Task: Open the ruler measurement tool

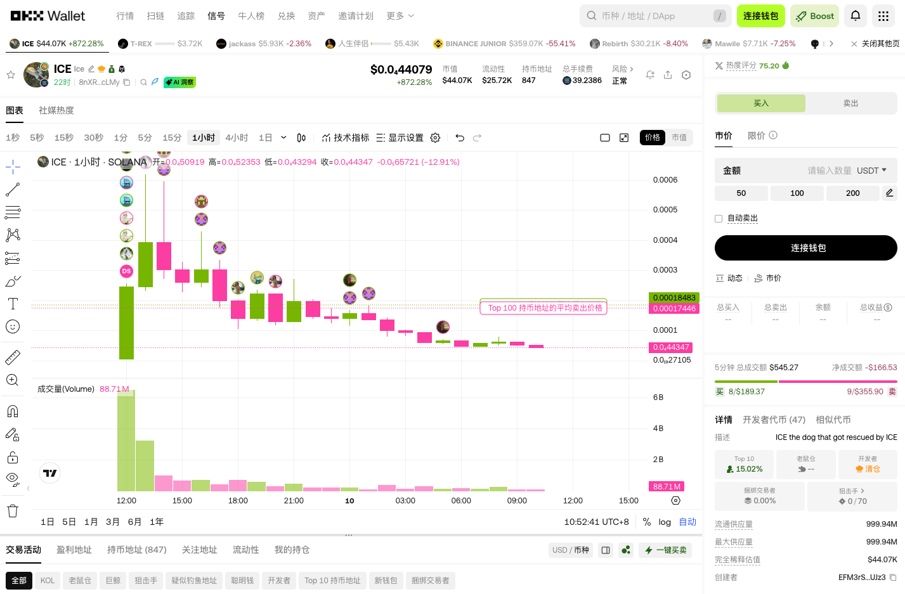Action: tap(13, 356)
